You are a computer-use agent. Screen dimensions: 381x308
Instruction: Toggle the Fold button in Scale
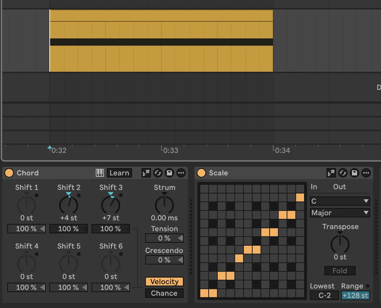[x=340, y=271]
